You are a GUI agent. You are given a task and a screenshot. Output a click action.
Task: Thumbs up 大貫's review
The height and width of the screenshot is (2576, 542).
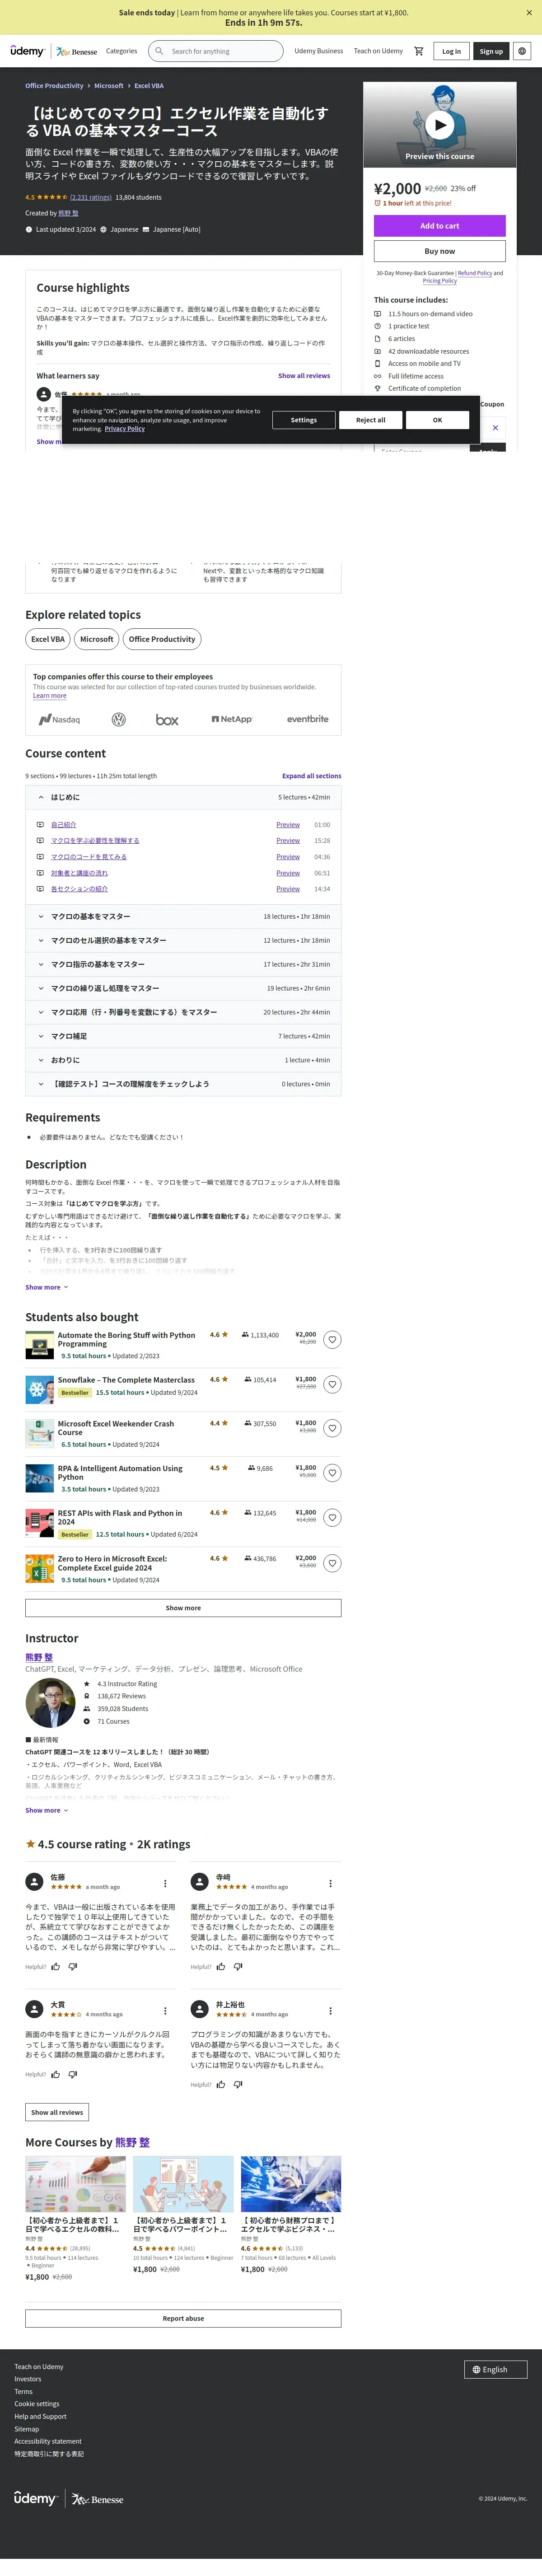[x=55, y=2074]
